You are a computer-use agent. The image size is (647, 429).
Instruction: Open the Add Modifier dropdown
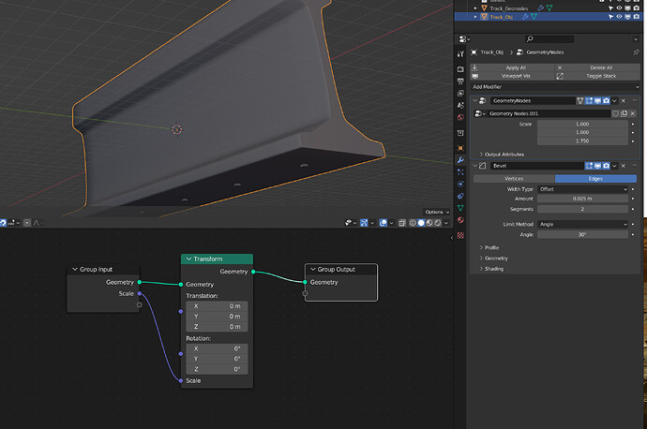(x=555, y=87)
